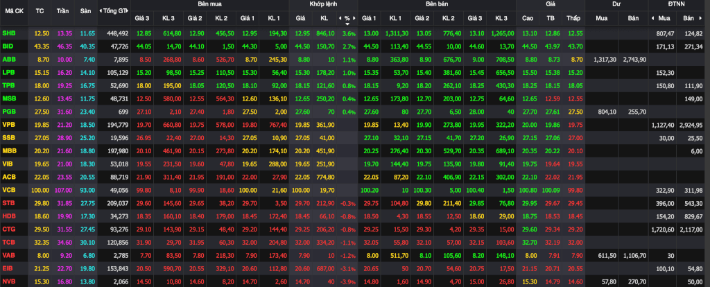Open the LPB stock symbol
This screenshot has width=710, height=287.
(8, 72)
